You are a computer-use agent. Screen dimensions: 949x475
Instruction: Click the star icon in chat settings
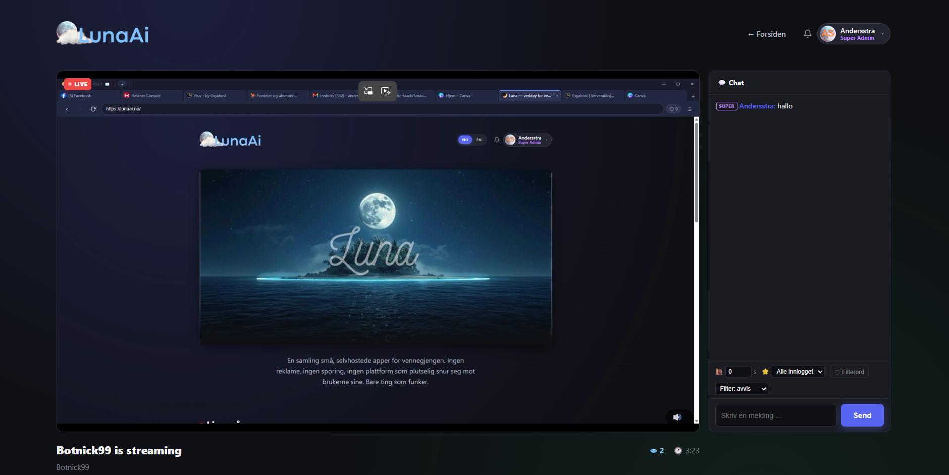pos(765,372)
